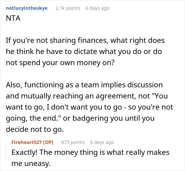The image size is (185, 171).
Task: Click the line beginning "If you're not sharing finances"
Action: [x=85, y=40]
